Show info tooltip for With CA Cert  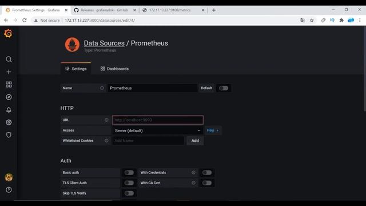coord(193,183)
